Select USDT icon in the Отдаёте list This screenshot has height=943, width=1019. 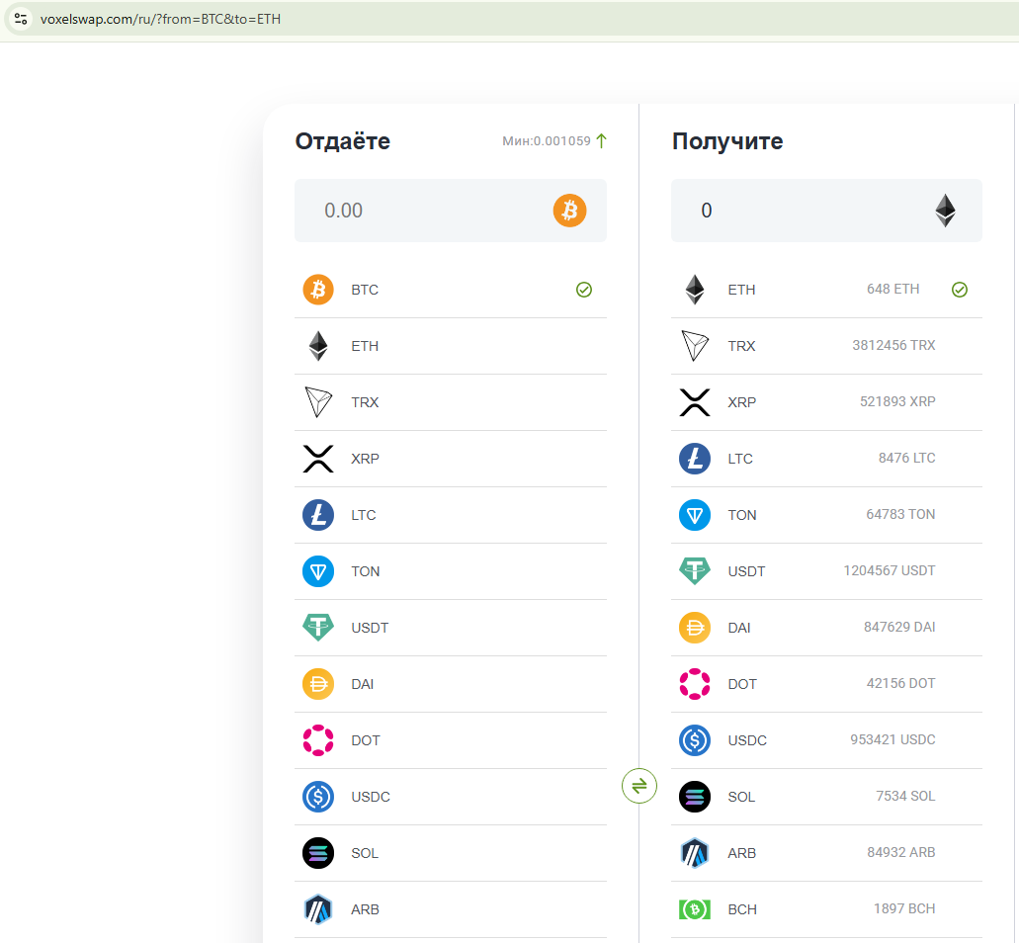coord(318,628)
